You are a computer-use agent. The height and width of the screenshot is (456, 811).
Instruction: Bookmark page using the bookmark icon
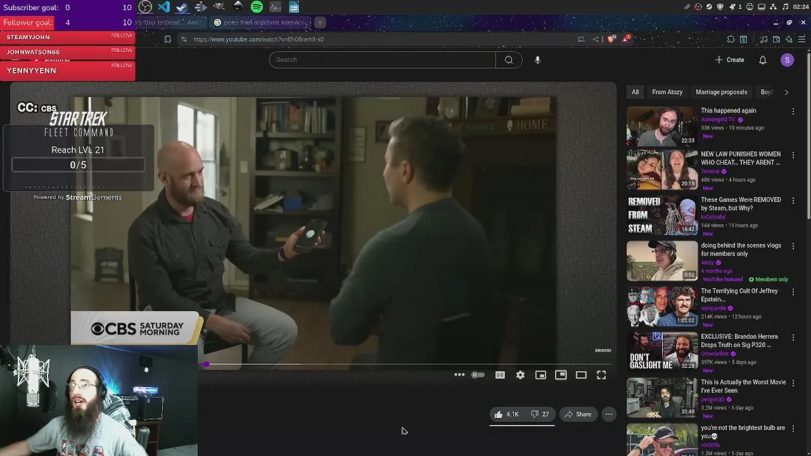pos(167,39)
